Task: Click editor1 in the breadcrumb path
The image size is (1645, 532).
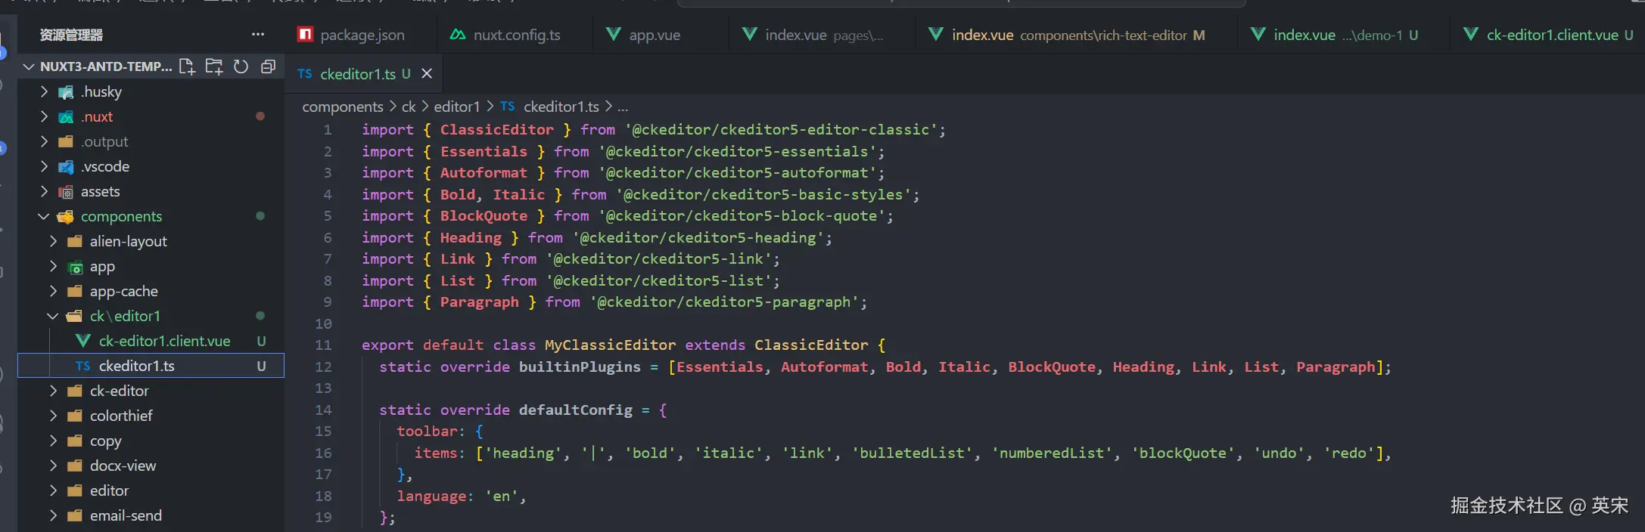Action: 457,107
